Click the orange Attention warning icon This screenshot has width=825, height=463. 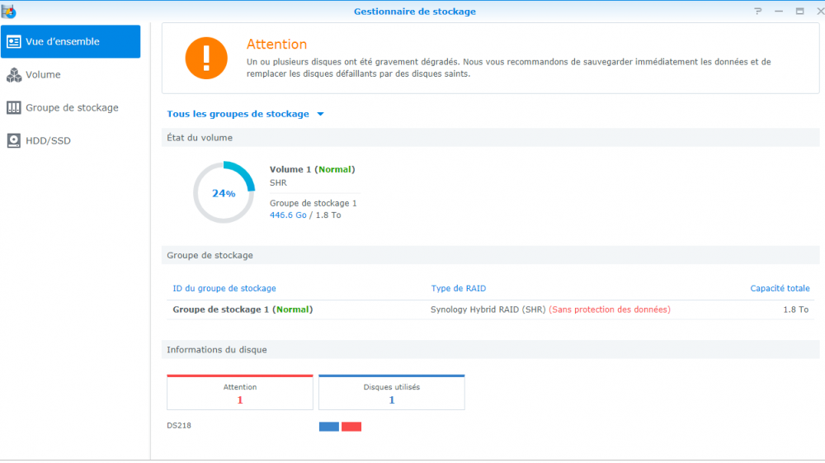point(206,58)
